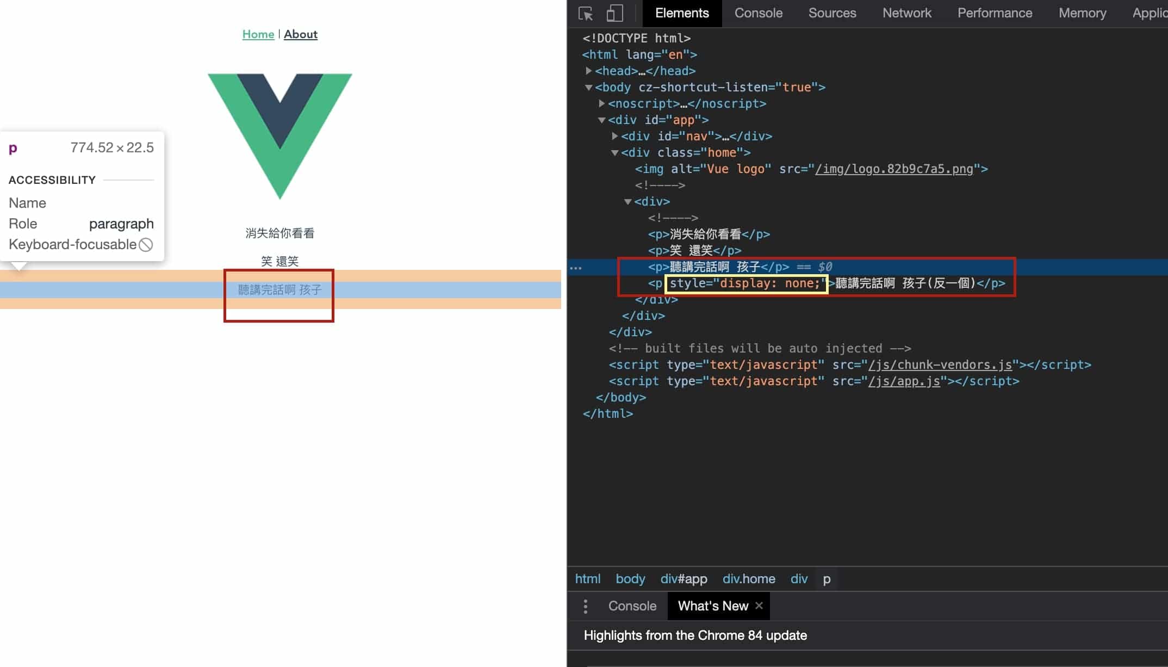Viewport: 1168px width, 667px height.
Task: Open the Sources panel tab
Action: coord(832,13)
